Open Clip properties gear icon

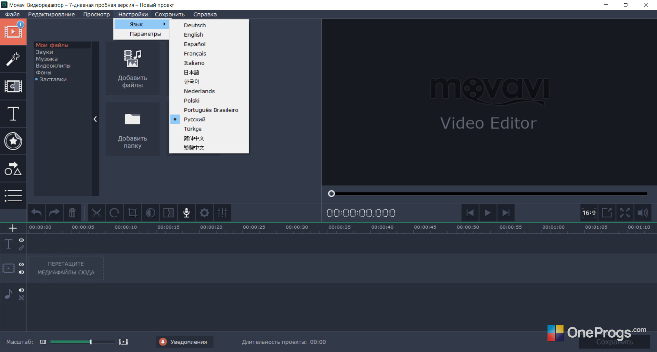coord(204,213)
